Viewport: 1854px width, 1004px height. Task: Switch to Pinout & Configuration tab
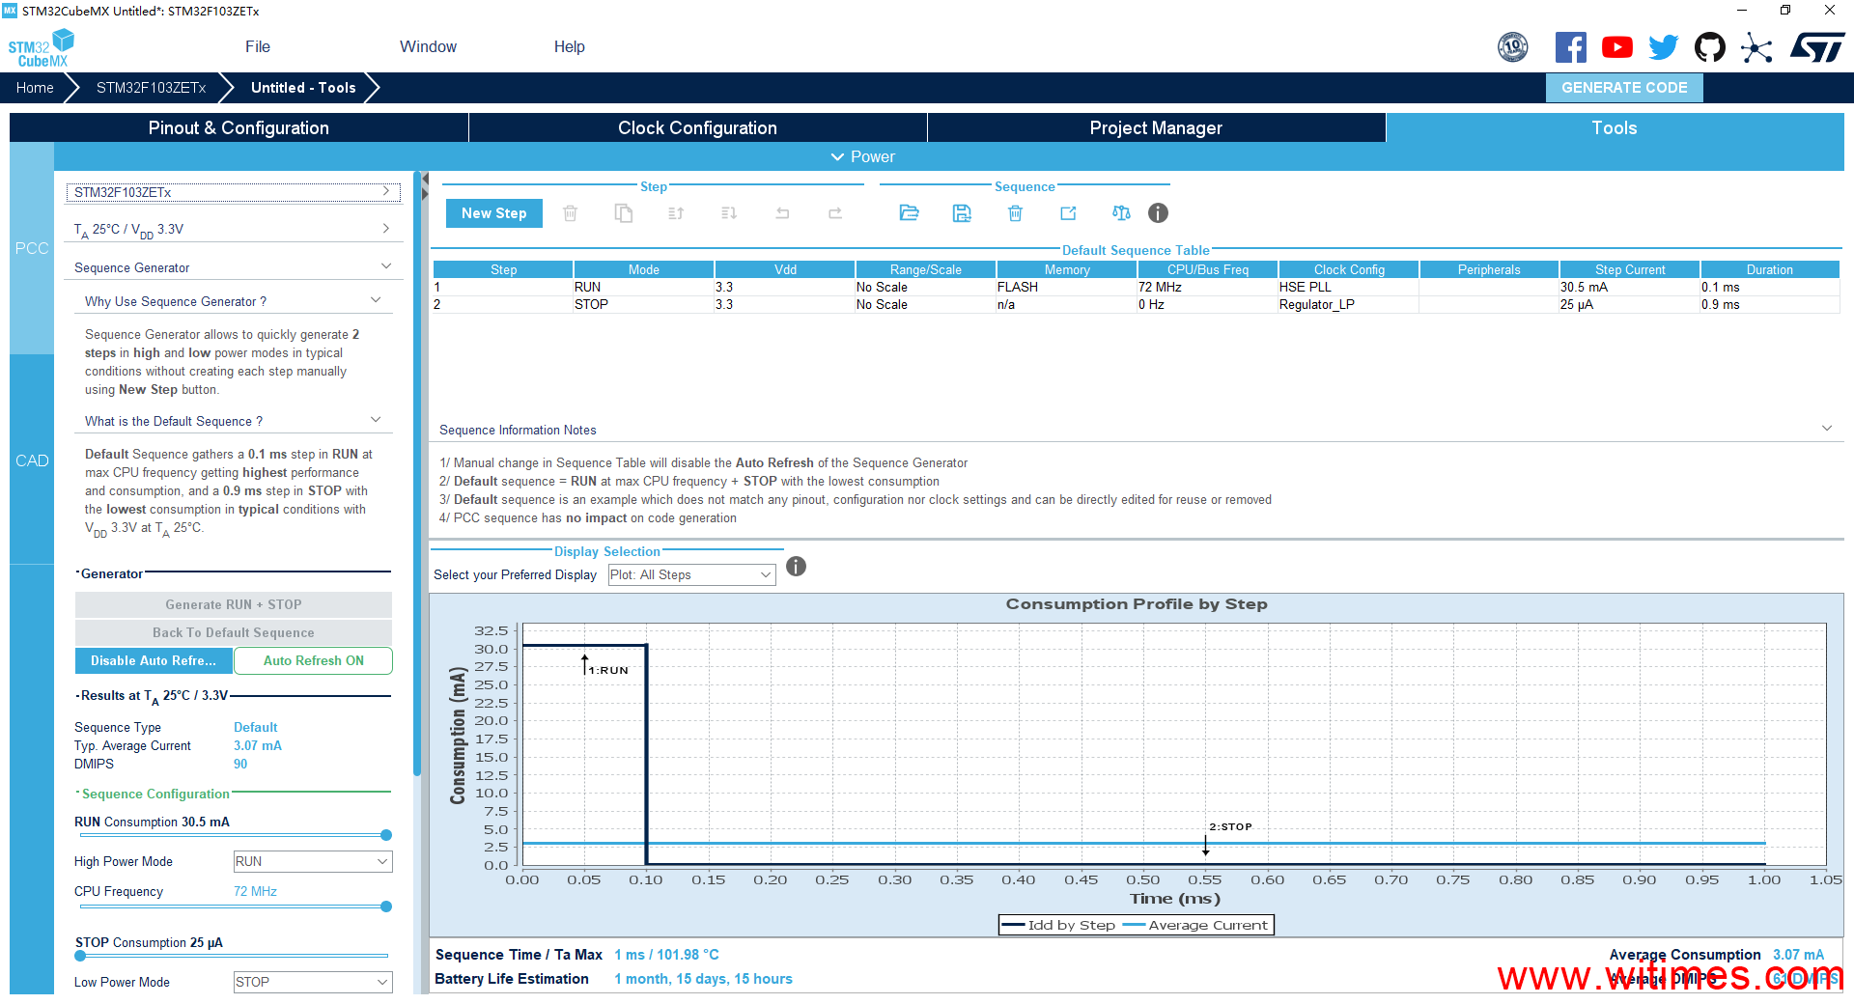coord(239,127)
